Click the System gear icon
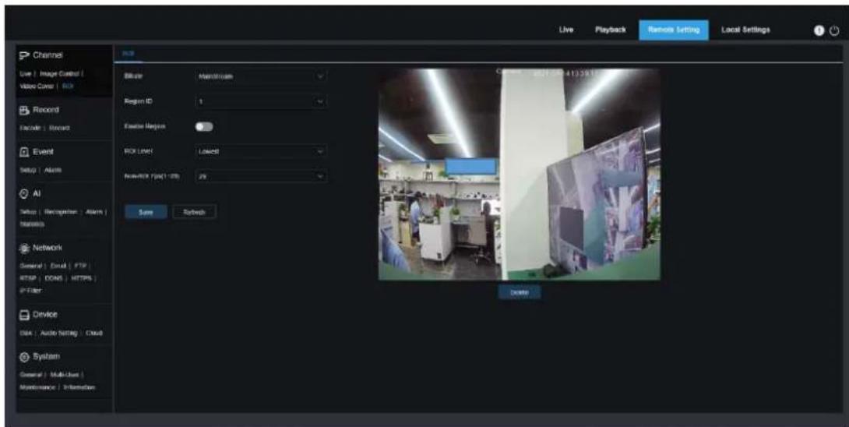This screenshot has width=849, height=427. coord(24,357)
